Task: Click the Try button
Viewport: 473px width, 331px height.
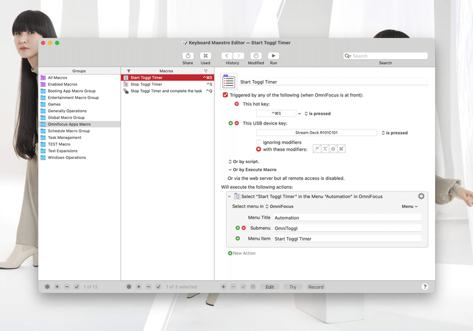Action: [x=293, y=287]
